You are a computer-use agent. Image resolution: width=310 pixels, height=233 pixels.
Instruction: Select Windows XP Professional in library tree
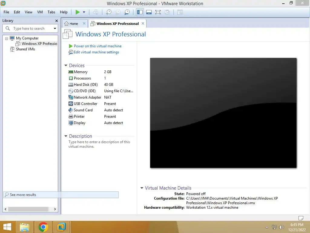[x=39, y=44]
